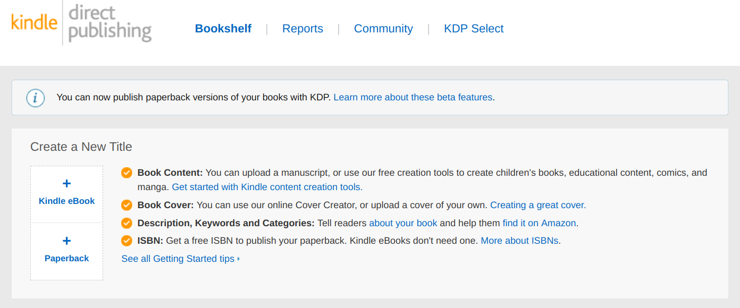The height and width of the screenshot is (308, 740).
Task: Click the plus icon above Paperback
Action: [67, 241]
